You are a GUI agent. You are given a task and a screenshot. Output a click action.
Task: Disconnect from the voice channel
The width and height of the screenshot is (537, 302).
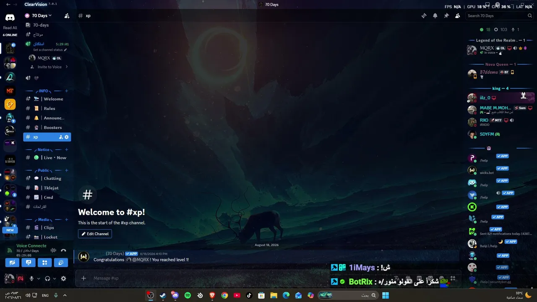63,250
